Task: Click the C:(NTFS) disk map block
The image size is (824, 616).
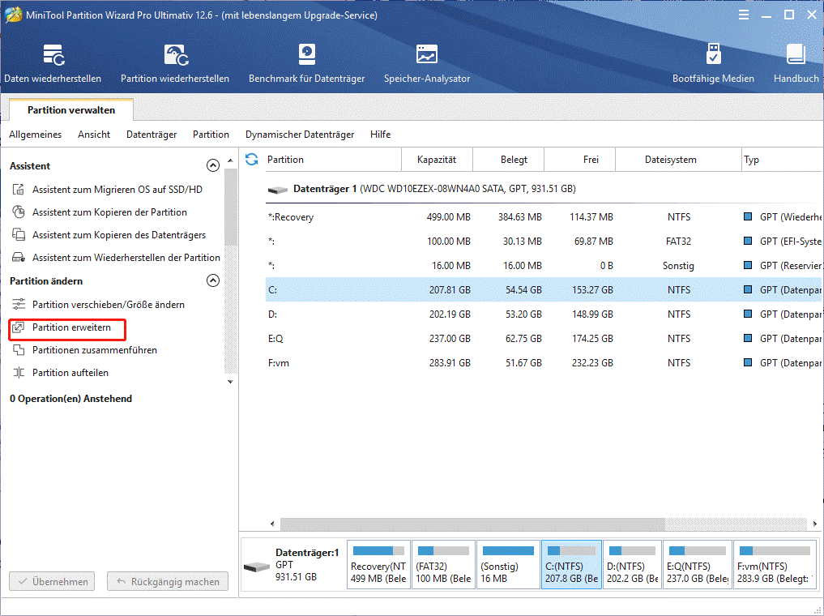Action: tap(571, 564)
